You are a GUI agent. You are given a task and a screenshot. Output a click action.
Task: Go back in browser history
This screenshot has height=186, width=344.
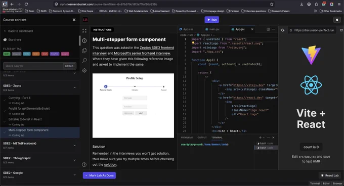tap(12, 4)
